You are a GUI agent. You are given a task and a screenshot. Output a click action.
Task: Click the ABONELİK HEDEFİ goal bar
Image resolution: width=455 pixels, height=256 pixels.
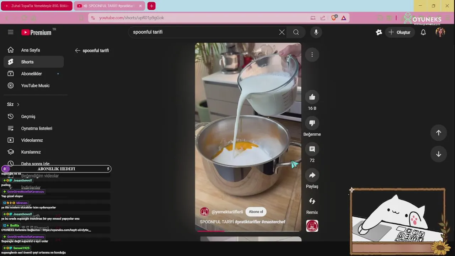56,169
